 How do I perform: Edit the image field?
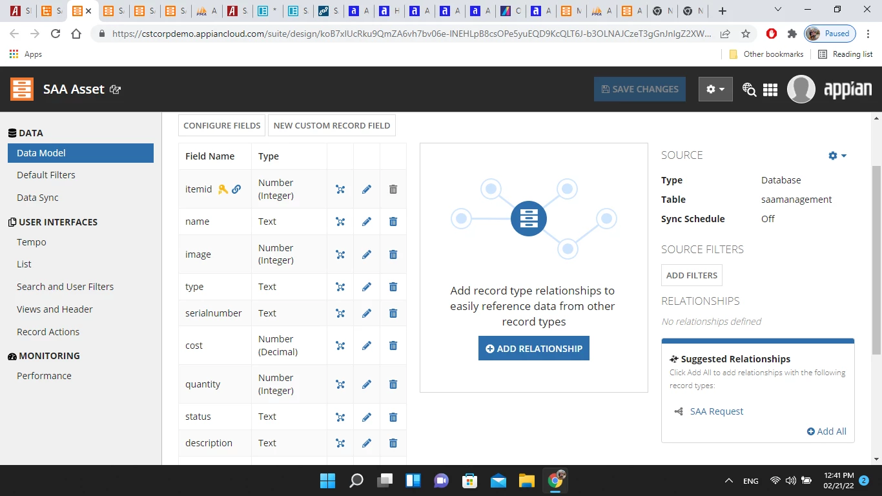click(367, 254)
